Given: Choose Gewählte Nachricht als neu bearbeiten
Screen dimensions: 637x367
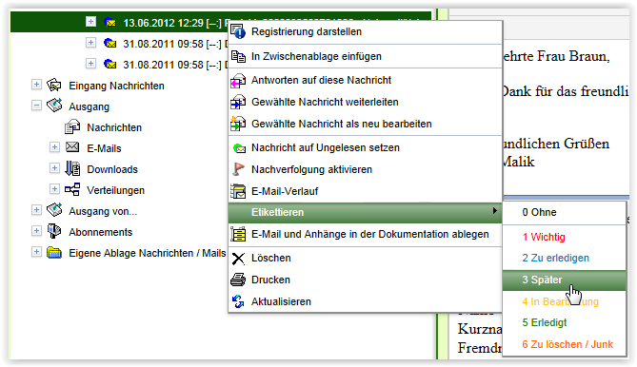Looking at the screenshot, I should 366,124.
